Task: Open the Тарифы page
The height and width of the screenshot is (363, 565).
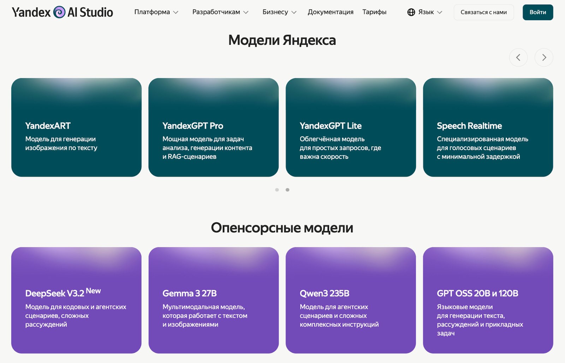Action: [x=374, y=12]
